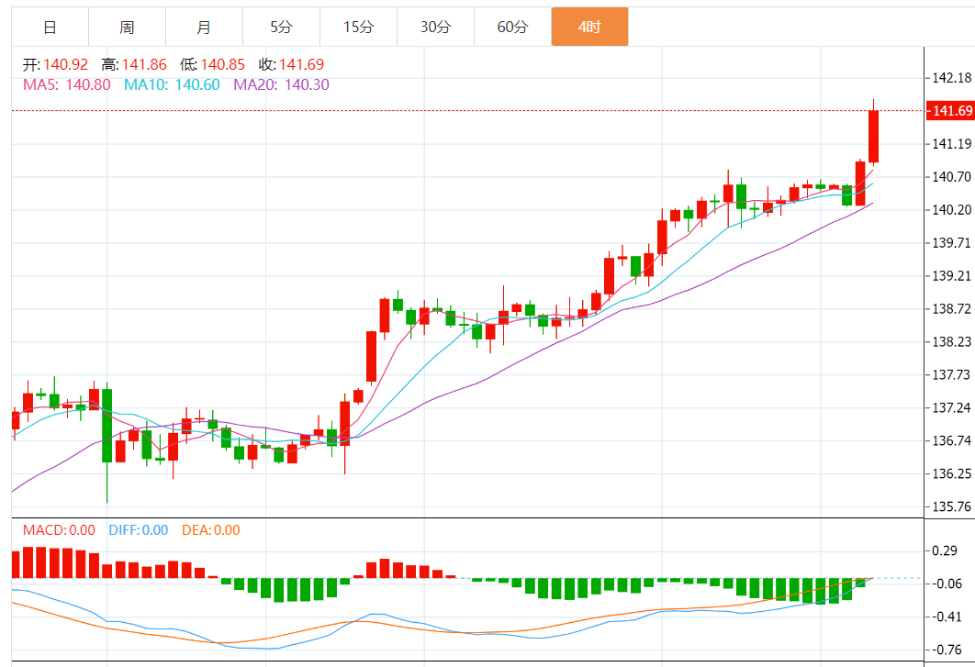Click the MACD: 0.00 indicator label
Image resolution: width=975 pixels, height=667 pixels.
pyautogui.click(x=59, y=529)
